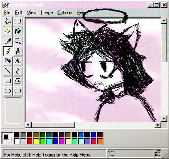
Task: Pick the Rectangle shape tool
Action: tap(8, 81)
